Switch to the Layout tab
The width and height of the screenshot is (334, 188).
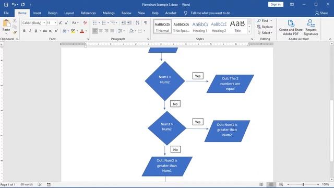[69, 13]
